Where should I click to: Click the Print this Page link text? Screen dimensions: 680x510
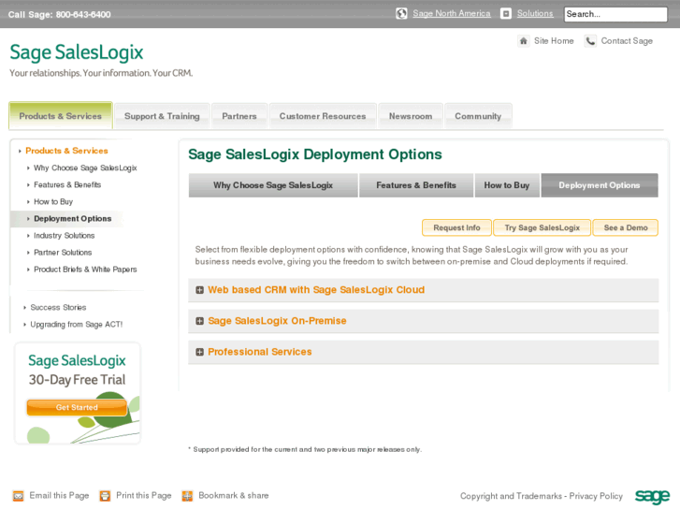tap(143, 496)
